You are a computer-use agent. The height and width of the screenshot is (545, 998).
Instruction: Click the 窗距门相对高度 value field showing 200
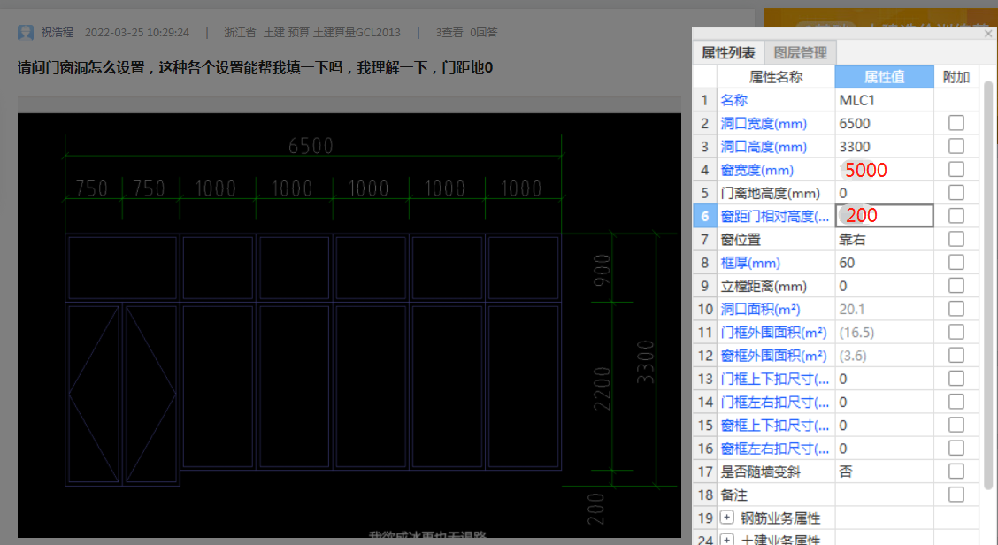[884, 216]
